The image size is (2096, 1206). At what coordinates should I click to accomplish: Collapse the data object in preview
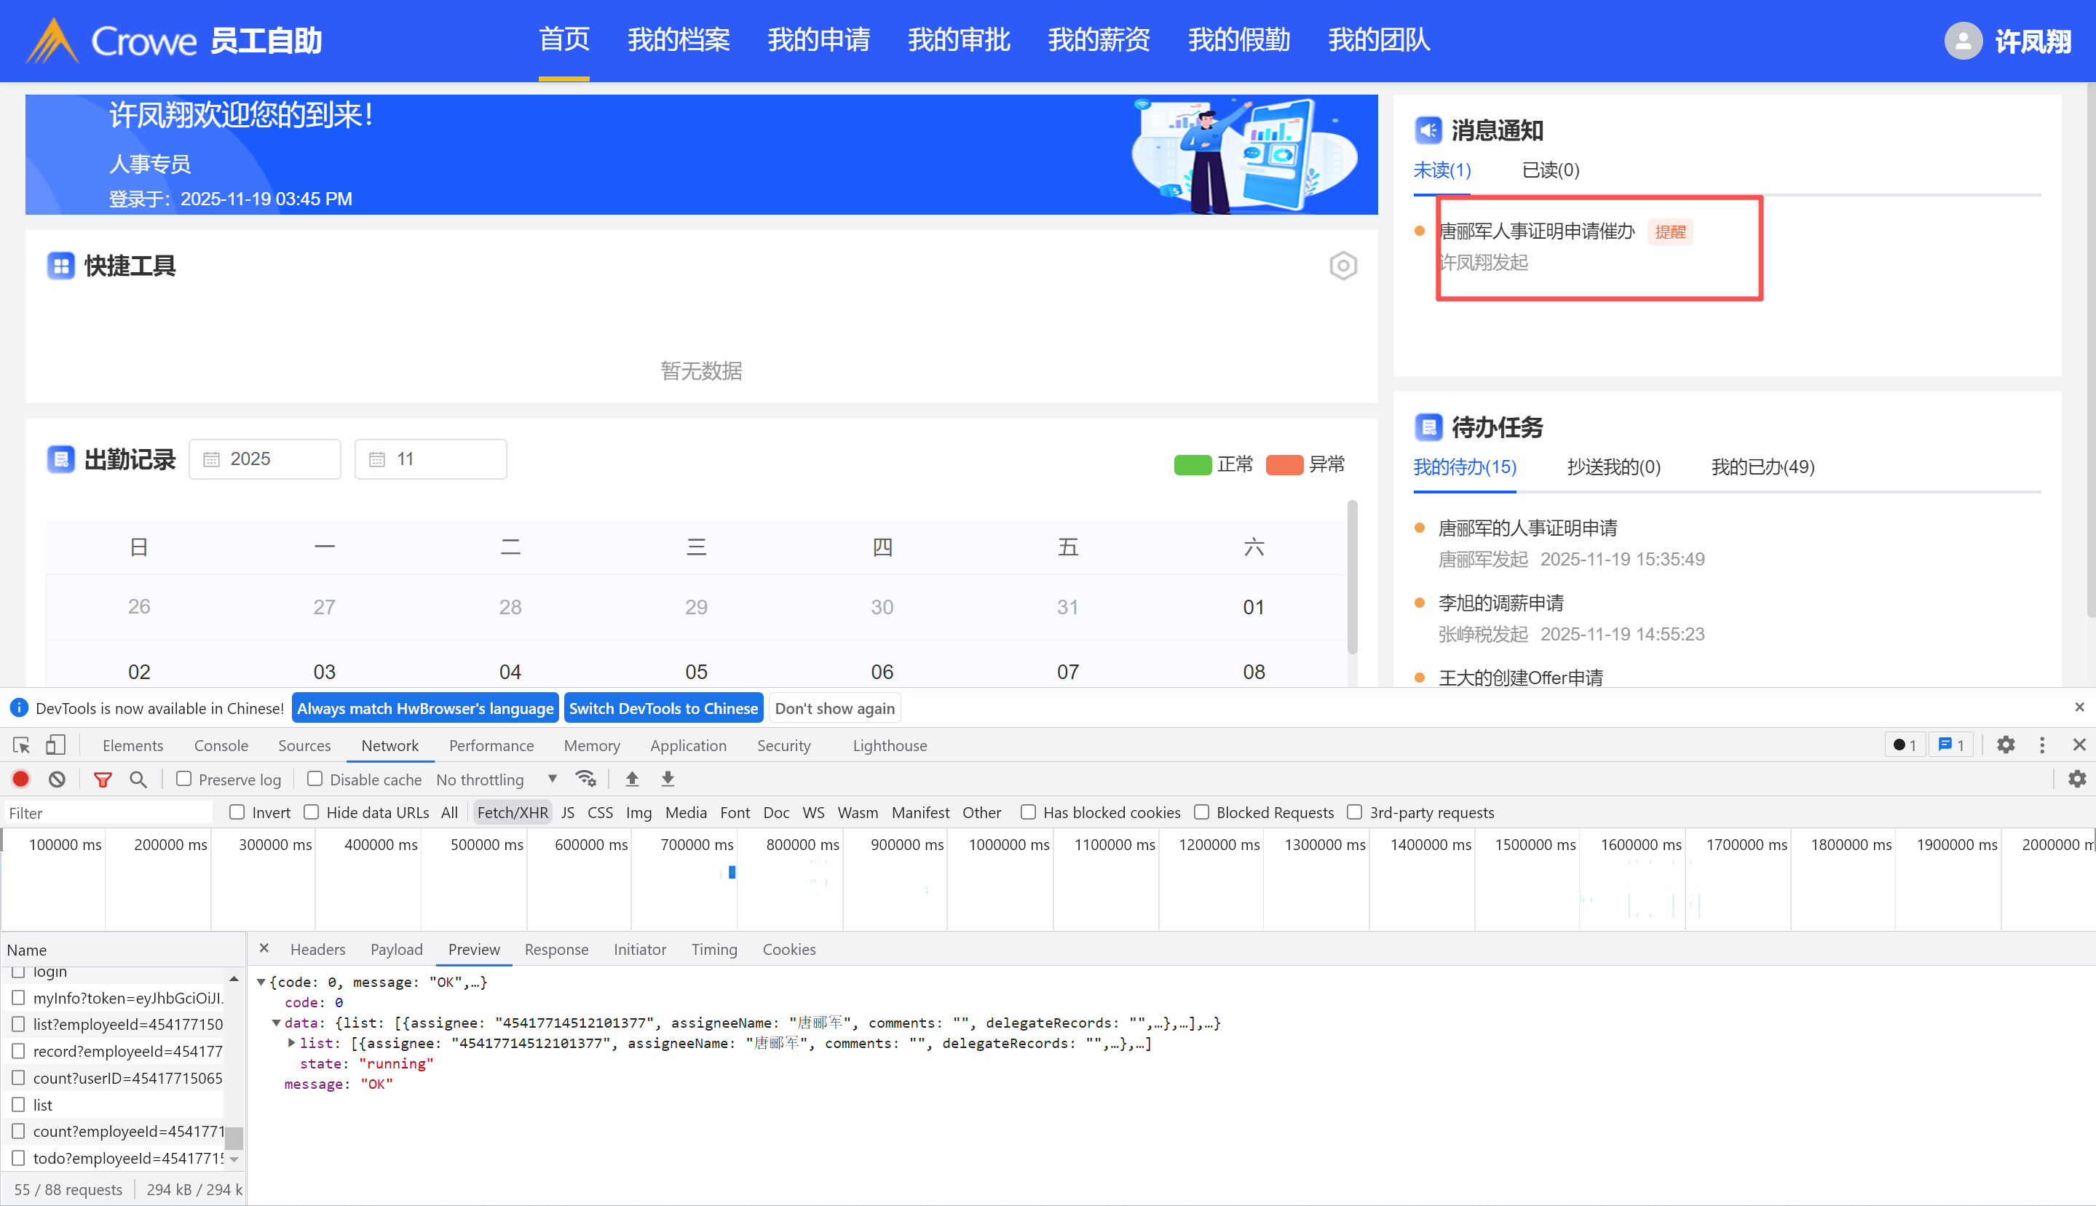(276, 1023)
